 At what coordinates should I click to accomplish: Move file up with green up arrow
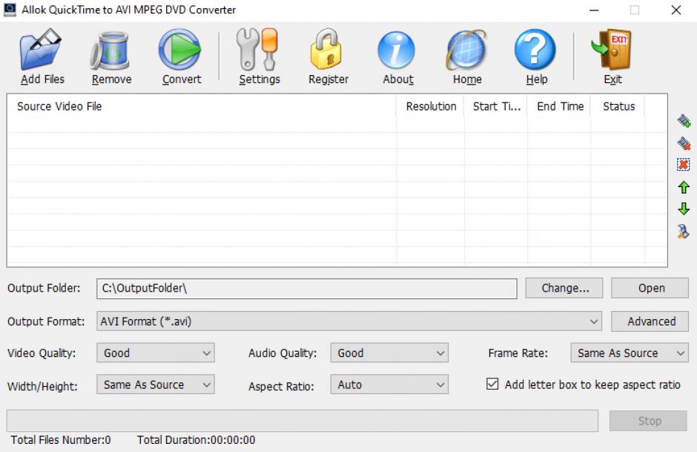click(684, 189)
